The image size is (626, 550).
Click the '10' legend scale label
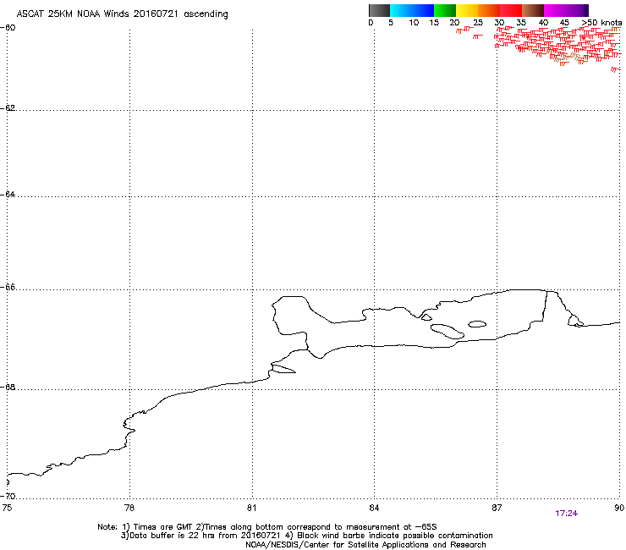point(414,23)
